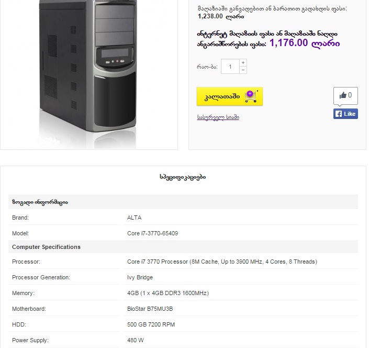Click the thumbs-up count bubble

pyautogui.click(x=345, y=95)
